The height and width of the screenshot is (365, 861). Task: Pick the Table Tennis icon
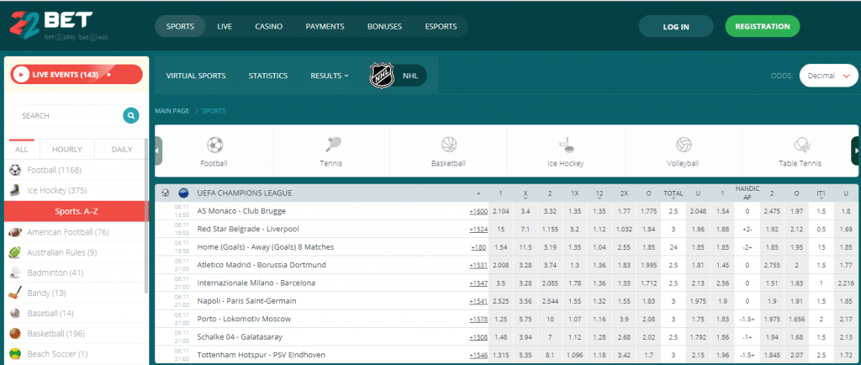pos(800,145)
